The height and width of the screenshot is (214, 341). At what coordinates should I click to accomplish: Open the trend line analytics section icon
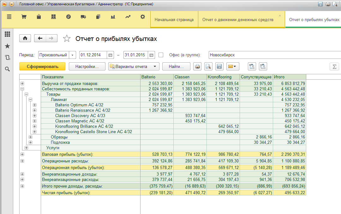[x=128, y=17]
